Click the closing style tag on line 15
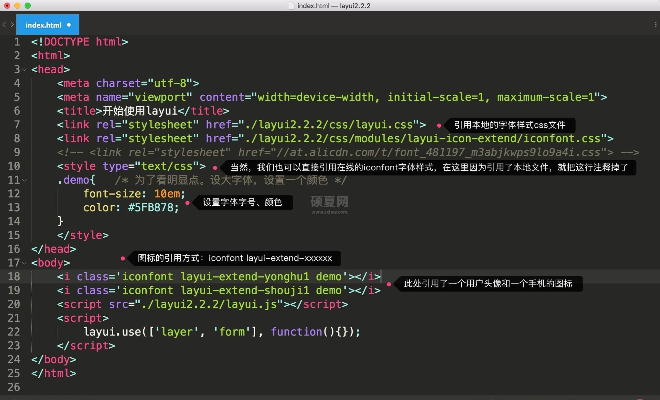The image size is (660, 400). point(83,235)
